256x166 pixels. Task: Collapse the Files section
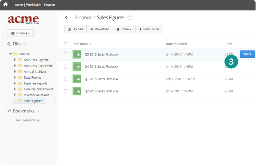25,44
